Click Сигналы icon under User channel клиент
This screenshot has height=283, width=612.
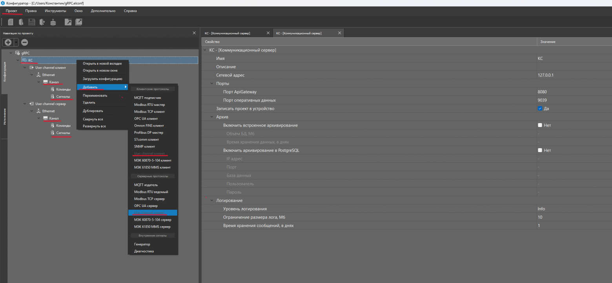click(52, 96)
